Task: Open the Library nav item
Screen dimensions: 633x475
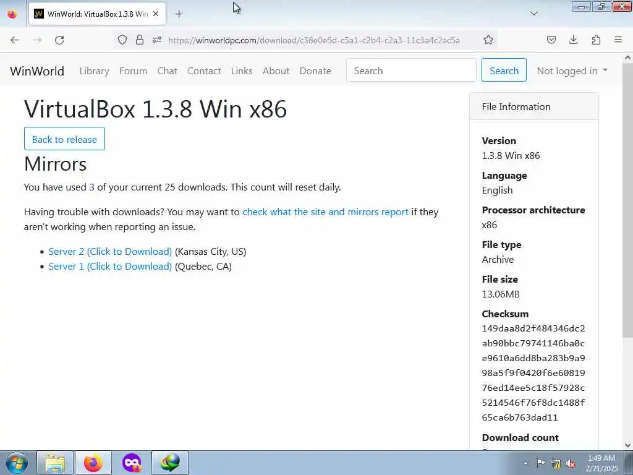Action: (x=94, y=71)
